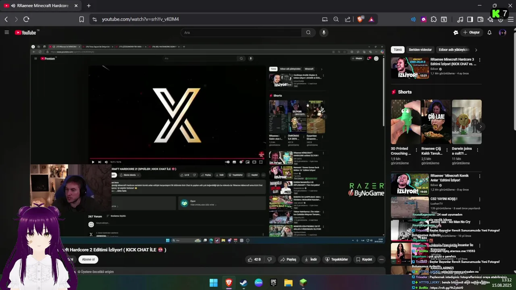Click the YouTube search box labeled Ara

(x=240, y=33)
